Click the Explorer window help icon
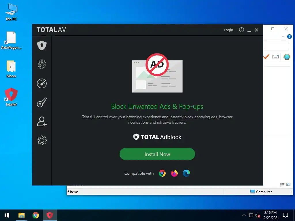Image resolution: width=295 pixels, height=221 pixels. tap(289, 37)
